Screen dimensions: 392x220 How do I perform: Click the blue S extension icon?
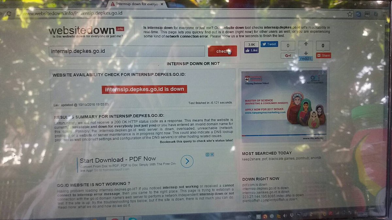[x=358, y=14]
